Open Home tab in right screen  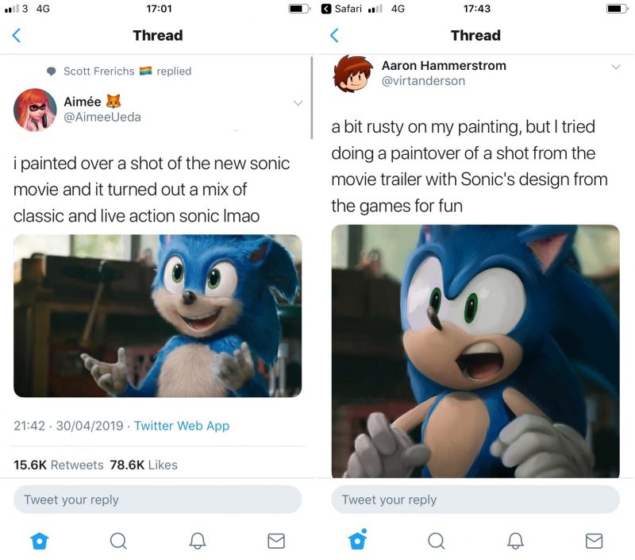[x=357, y=540]
